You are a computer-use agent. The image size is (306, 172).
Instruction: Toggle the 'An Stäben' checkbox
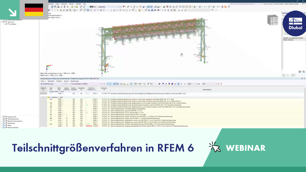[x=6, y=24]
